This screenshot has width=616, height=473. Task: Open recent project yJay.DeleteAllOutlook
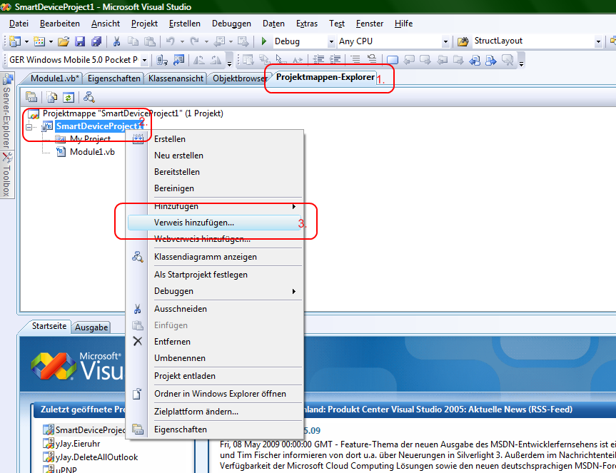point(96,457)
